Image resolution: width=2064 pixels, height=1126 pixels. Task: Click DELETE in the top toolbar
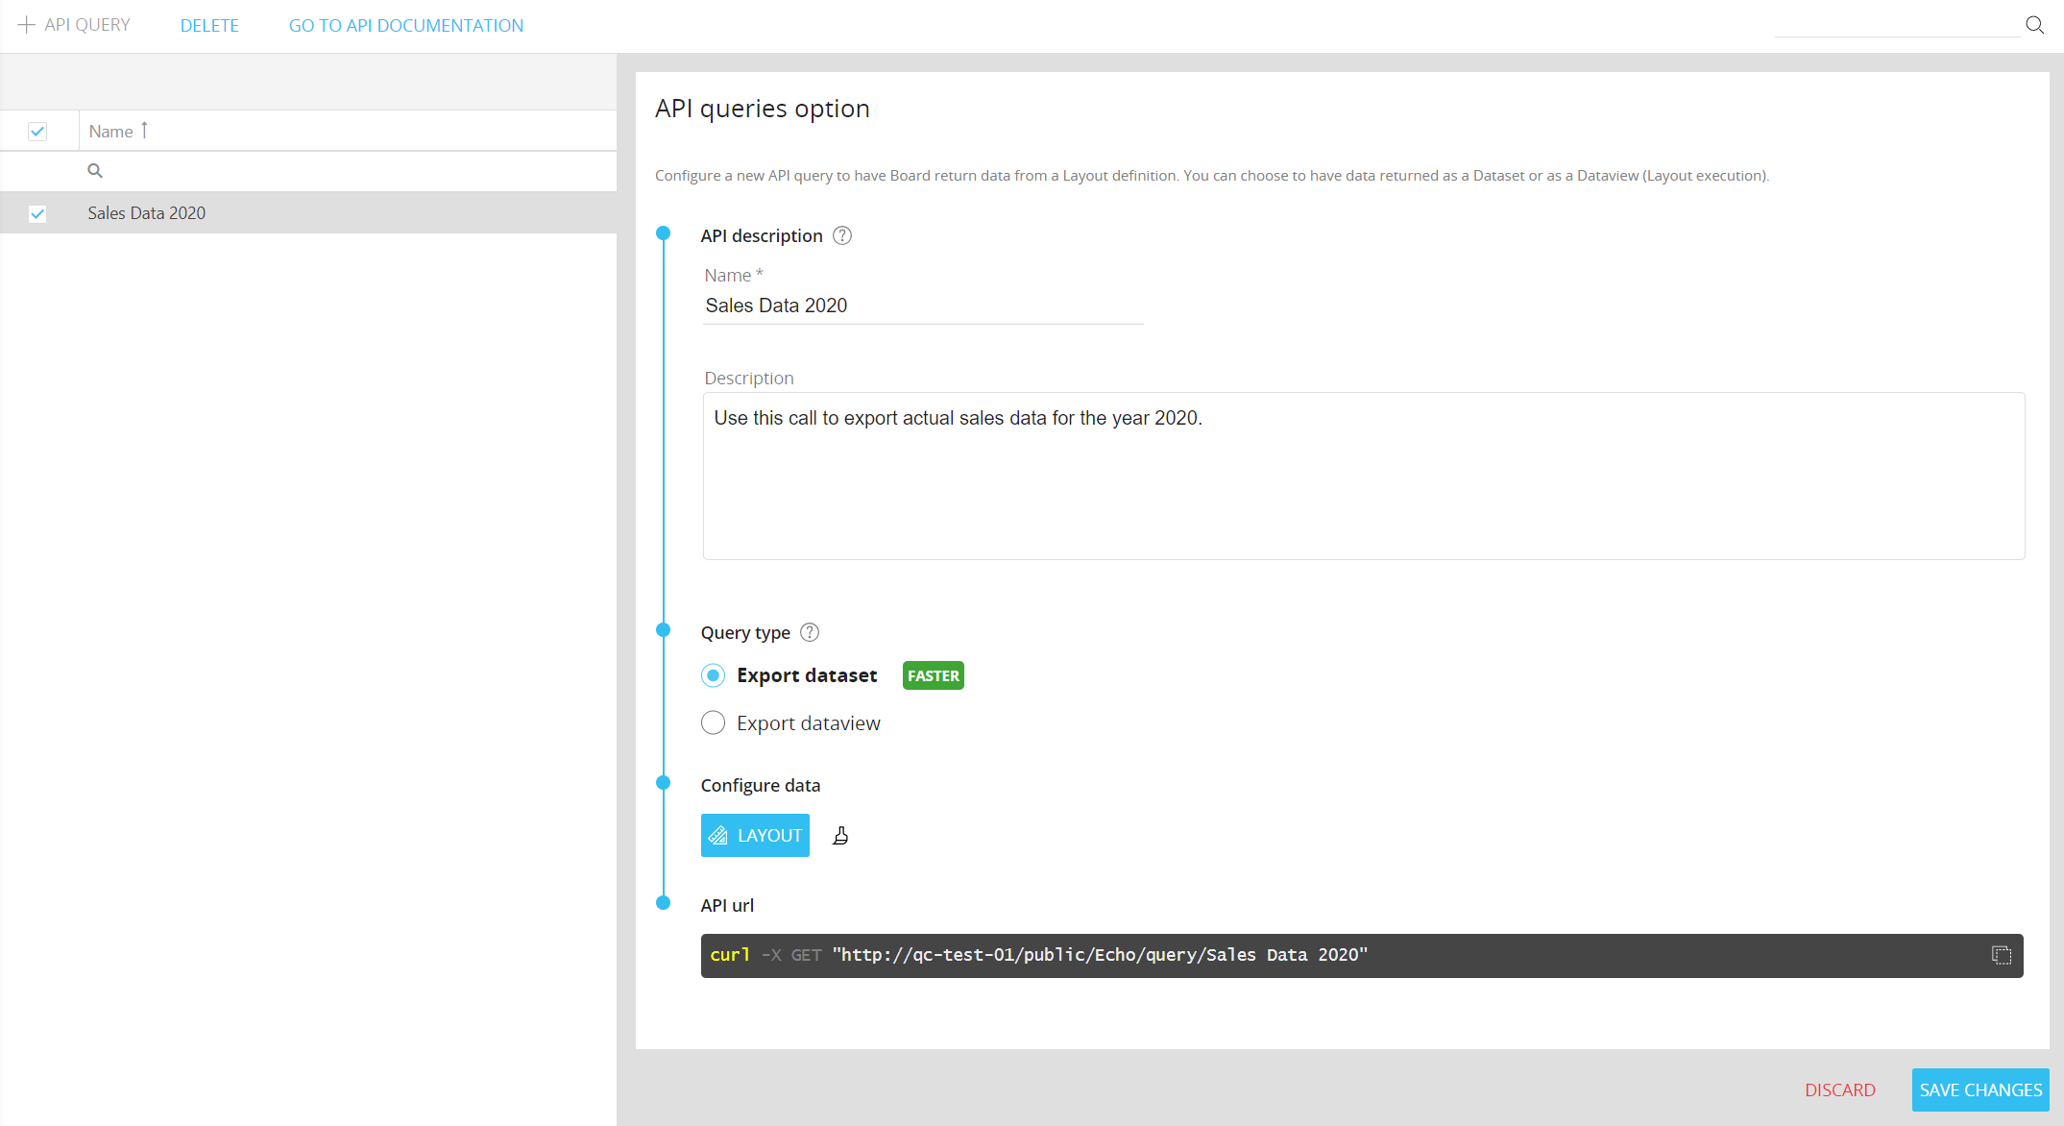click(x=209, y=26)
